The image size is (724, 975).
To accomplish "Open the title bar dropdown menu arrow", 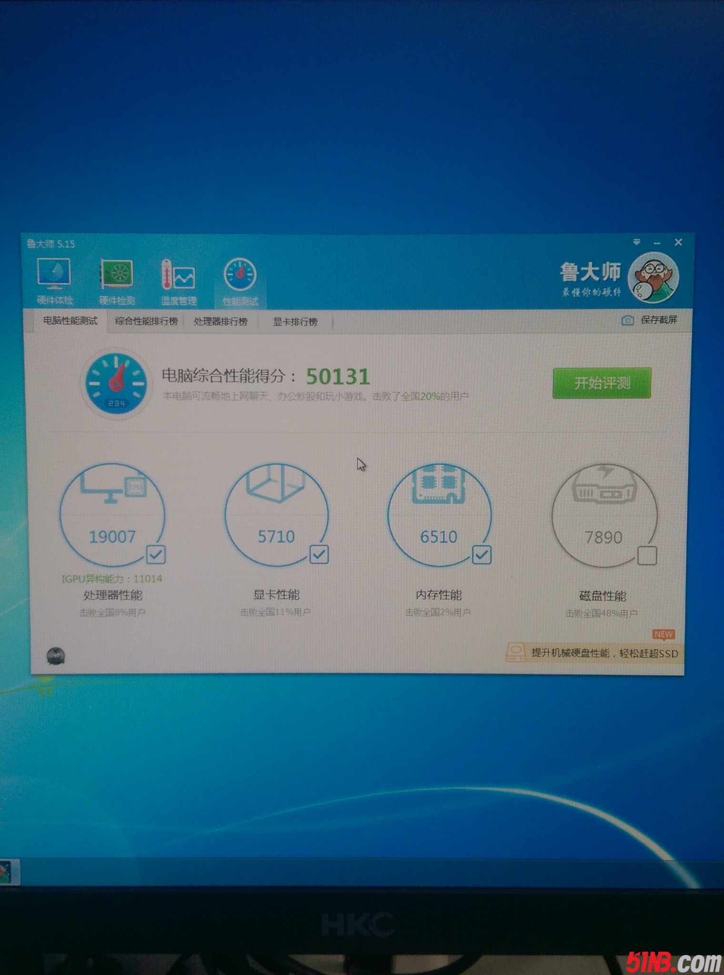I will click(637, 242).
